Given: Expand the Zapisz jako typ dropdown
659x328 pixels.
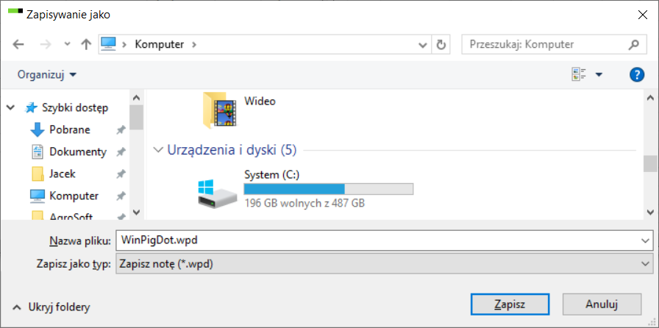Looking at the screenshot, I should [645, 264].
